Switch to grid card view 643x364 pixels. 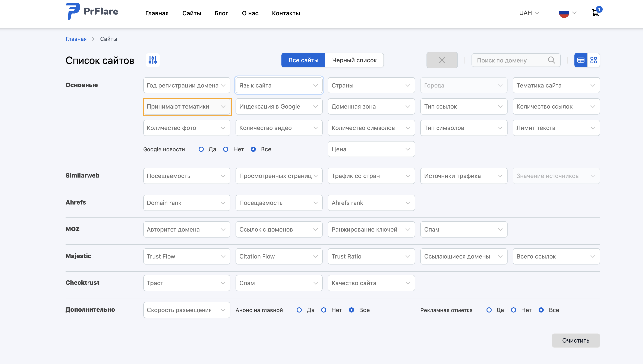tap(594, 60)
